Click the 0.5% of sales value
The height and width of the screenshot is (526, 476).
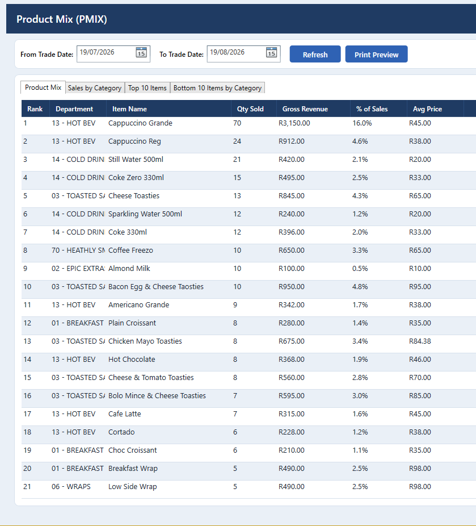tap(360, 268)
